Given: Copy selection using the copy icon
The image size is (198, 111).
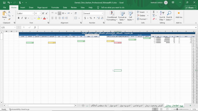Looking at the screenshot, I should tap(9, 15).
